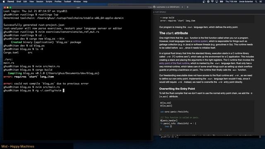Click the '#[panic_handler]' code line
265x149 pixels.
click(x=169, y=120)
